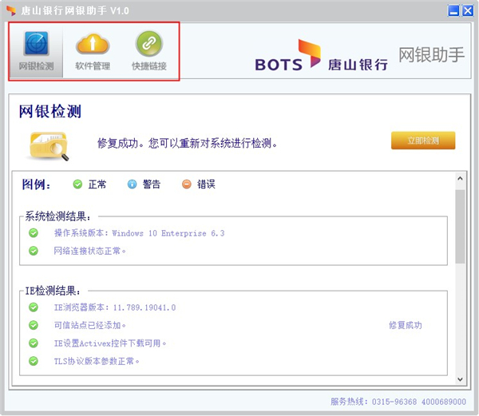
Task: Select the TLS协议版本参数正常 text
Action: [97, 362]
